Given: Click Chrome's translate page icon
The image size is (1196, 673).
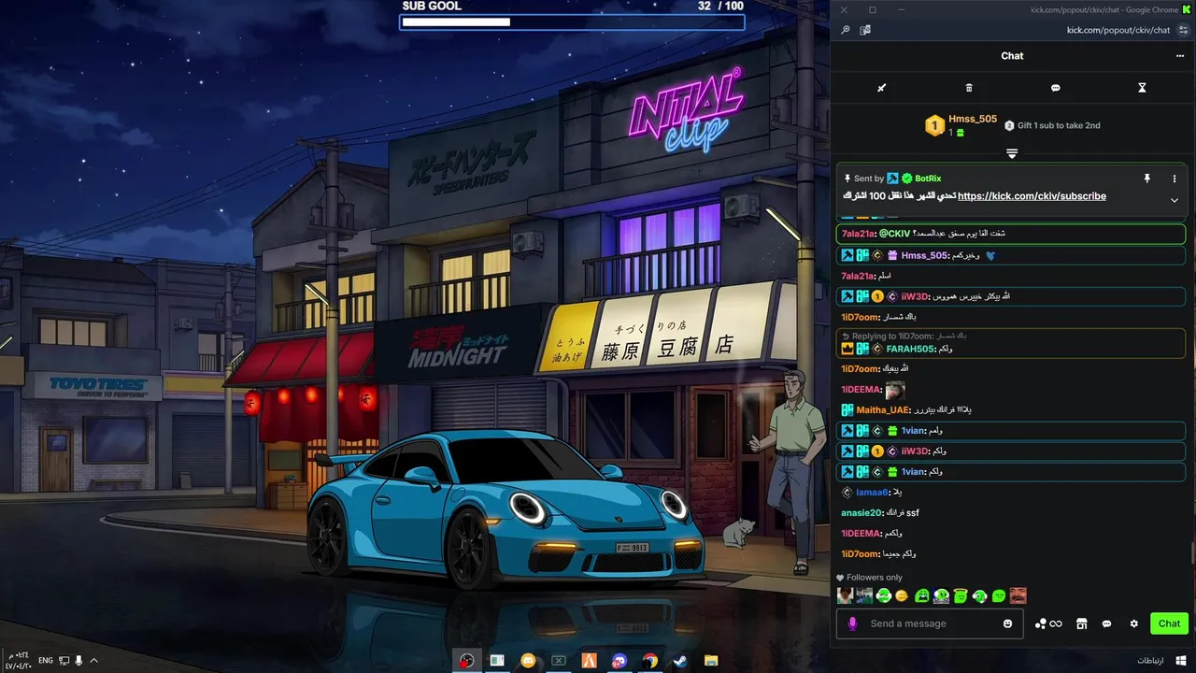Looking at the screenshot, I should [x=865, y=30].
